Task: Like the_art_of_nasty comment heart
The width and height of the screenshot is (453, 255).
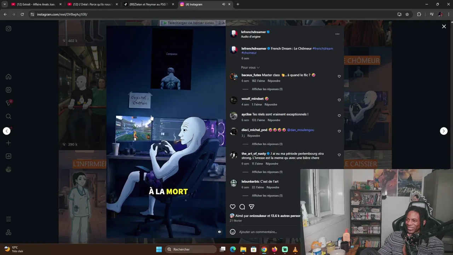Action: click(339, 155)
